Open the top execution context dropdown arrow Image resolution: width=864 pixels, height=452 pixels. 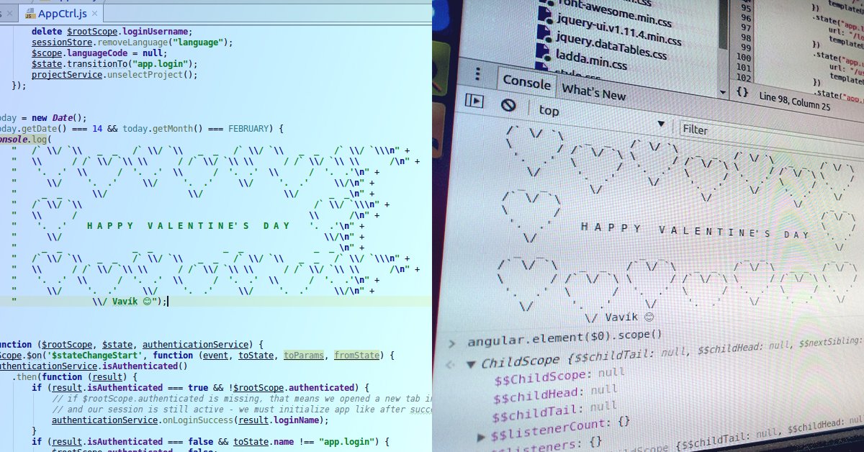660,125
